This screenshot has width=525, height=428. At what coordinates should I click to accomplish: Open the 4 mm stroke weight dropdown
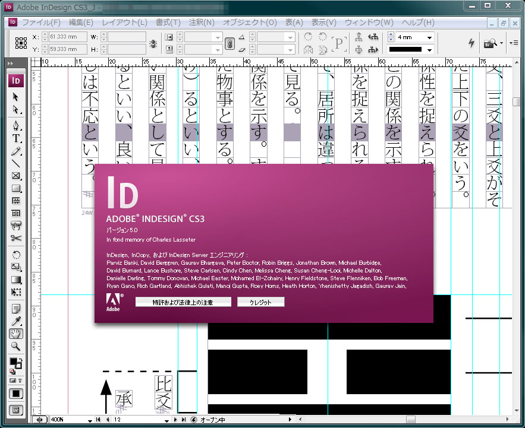point(430,37)
